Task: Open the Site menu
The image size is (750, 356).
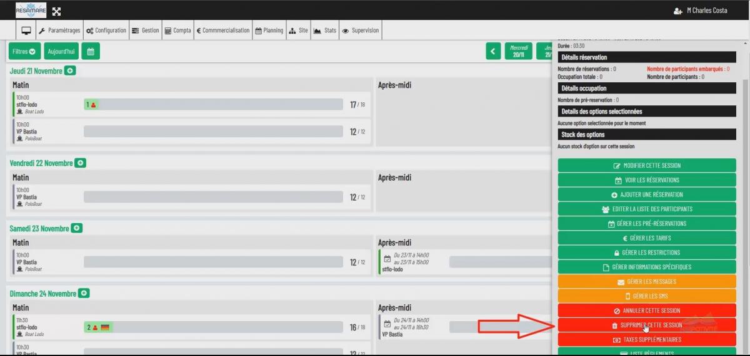Action: coord(299,31)
